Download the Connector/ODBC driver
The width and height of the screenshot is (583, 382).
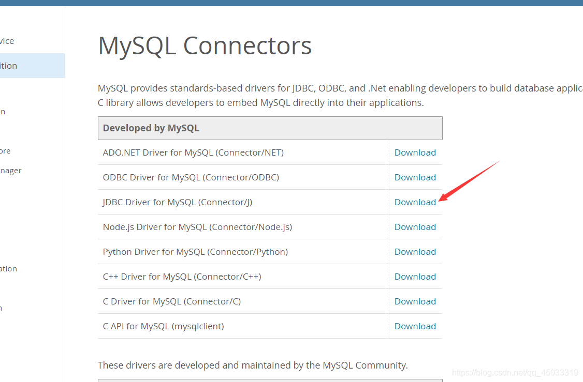click(415, 177)
